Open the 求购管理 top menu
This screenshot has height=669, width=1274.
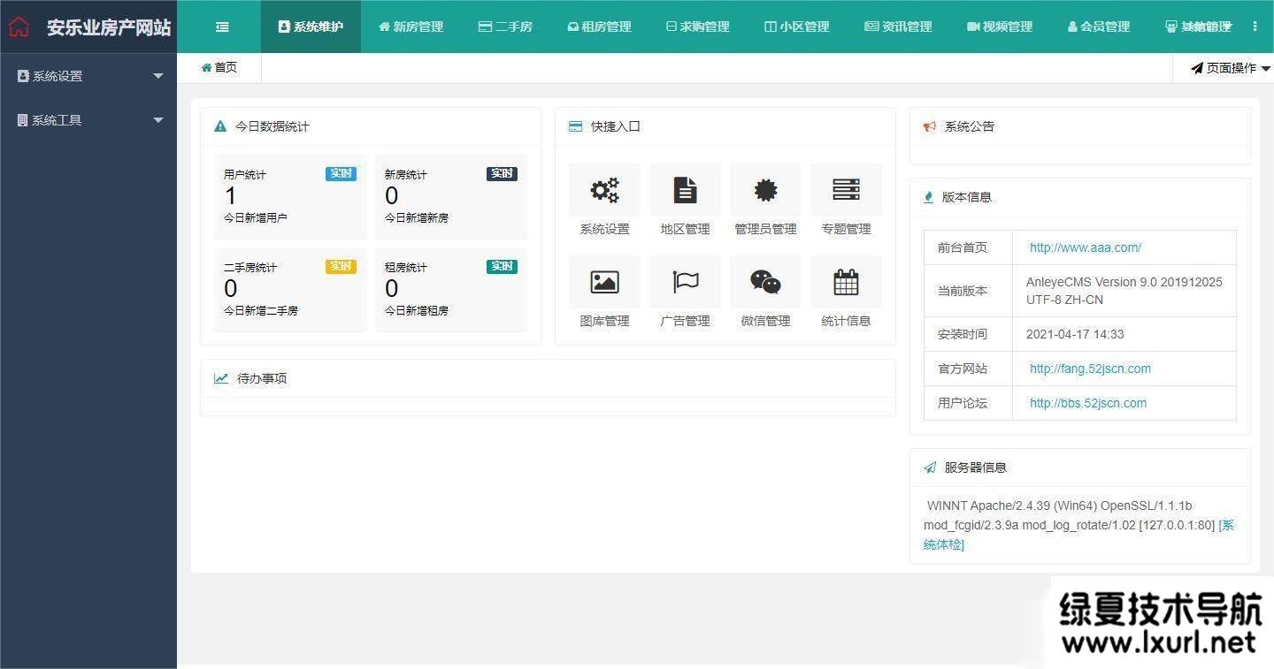pyautogui.click(x=697, y=27)
